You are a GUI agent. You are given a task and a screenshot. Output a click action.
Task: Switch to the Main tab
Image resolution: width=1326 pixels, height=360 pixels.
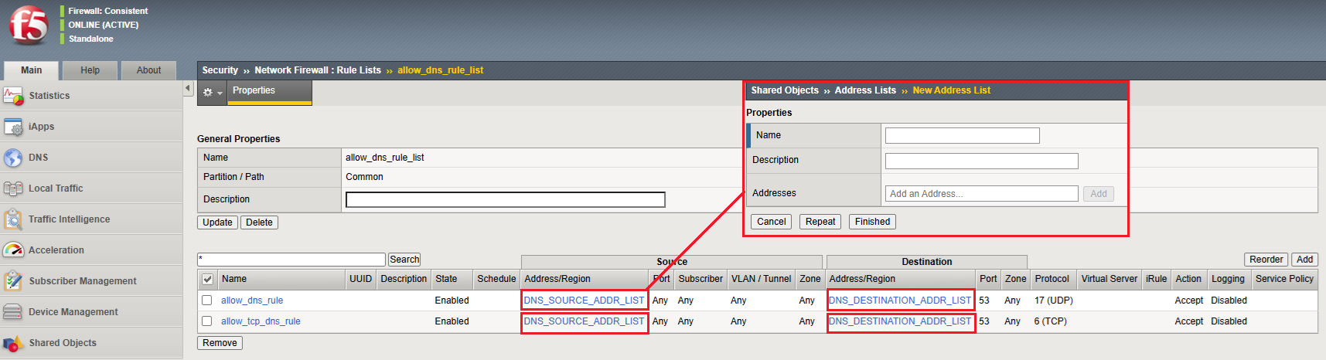[x=32, y=70]
